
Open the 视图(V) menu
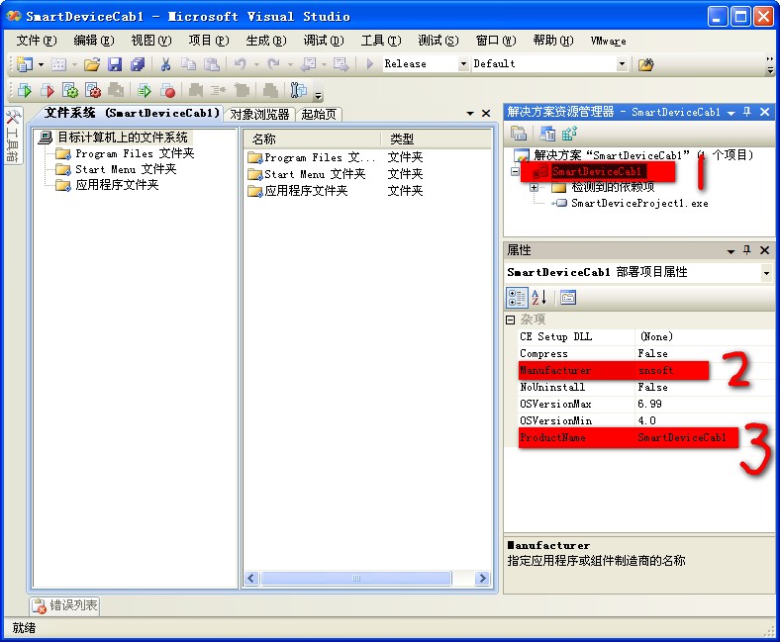click(151, 41)
